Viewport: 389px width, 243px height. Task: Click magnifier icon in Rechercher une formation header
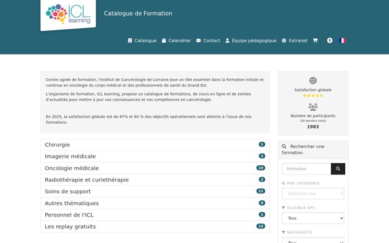tap(284, 146)
